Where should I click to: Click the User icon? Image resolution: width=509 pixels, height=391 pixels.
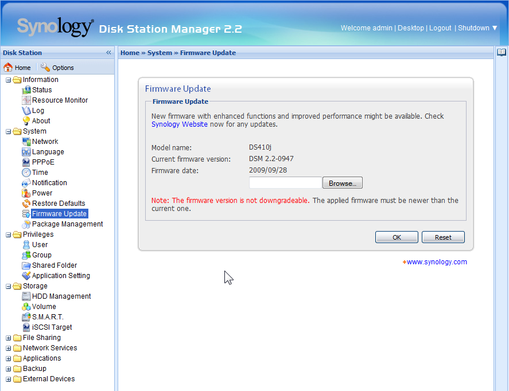click(x=26, y=245)
